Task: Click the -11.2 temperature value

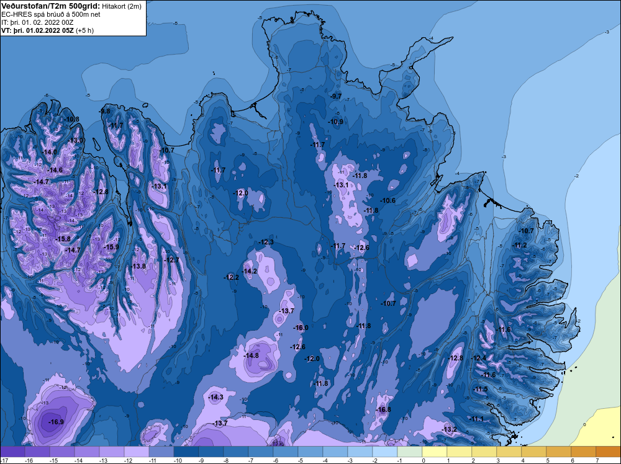Action: click(520, 245)
